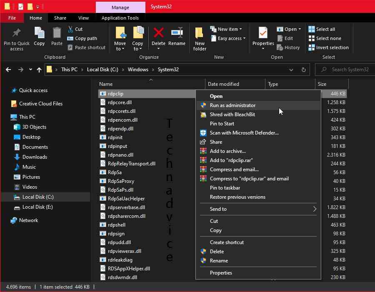
Task: Click the refresh icon in address bar
Action: click(303, 70)
